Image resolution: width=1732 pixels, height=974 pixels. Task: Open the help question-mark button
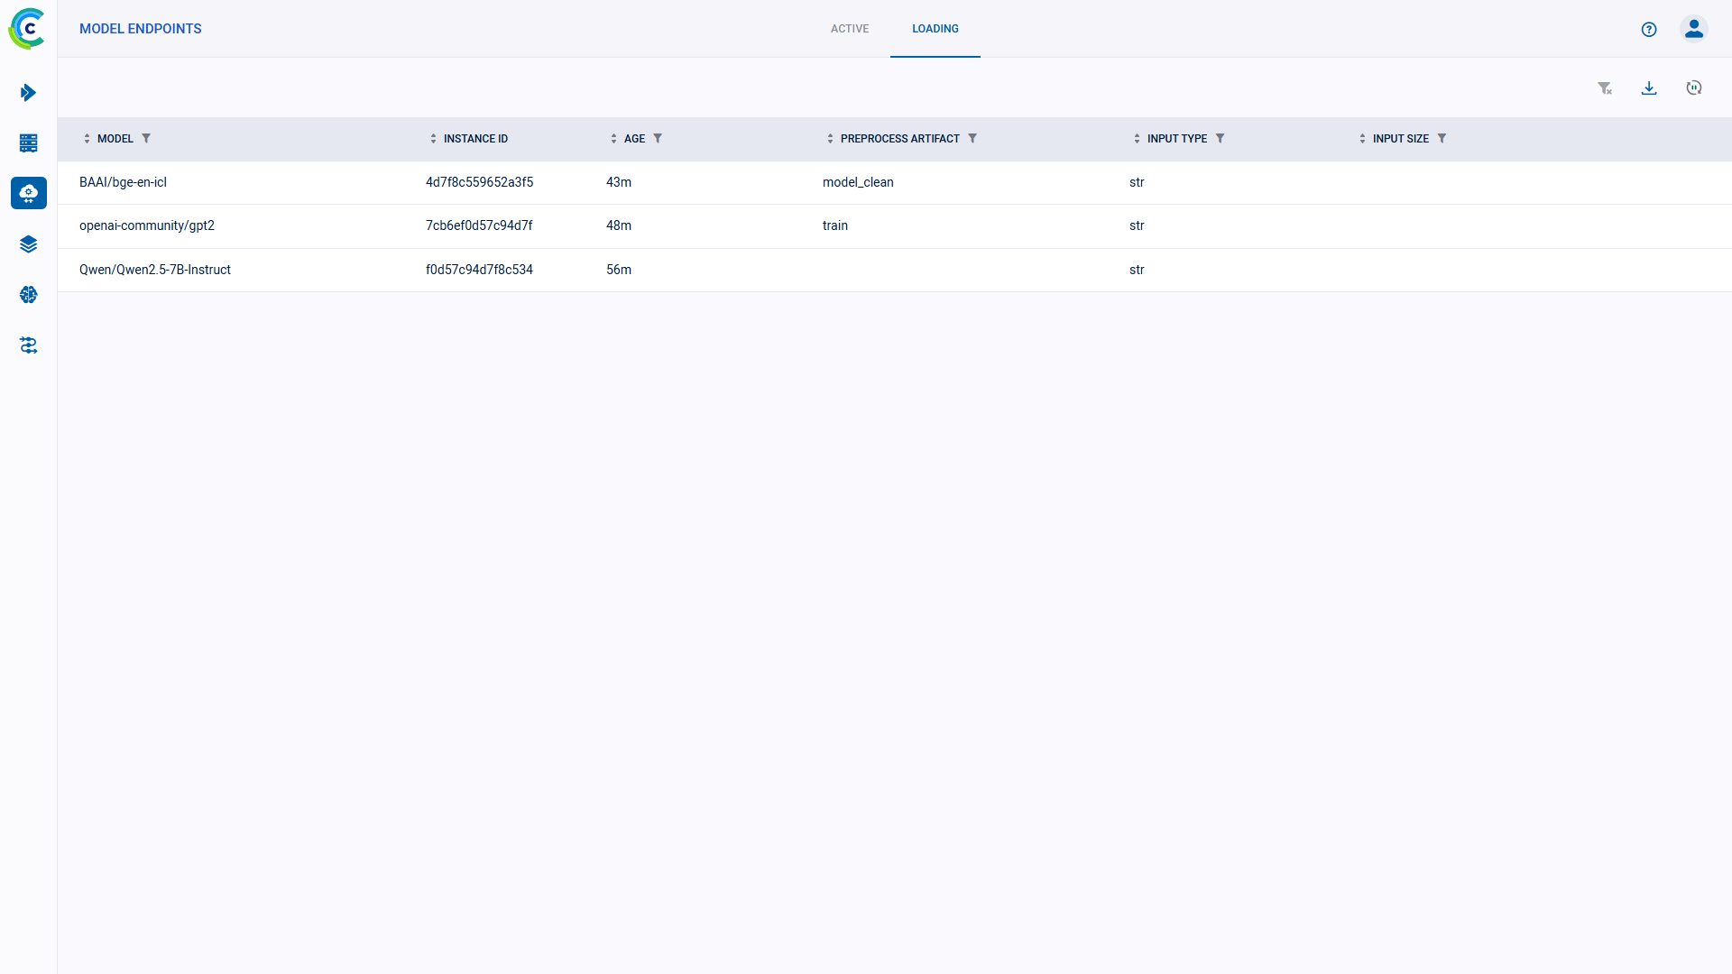[1649, 29]
